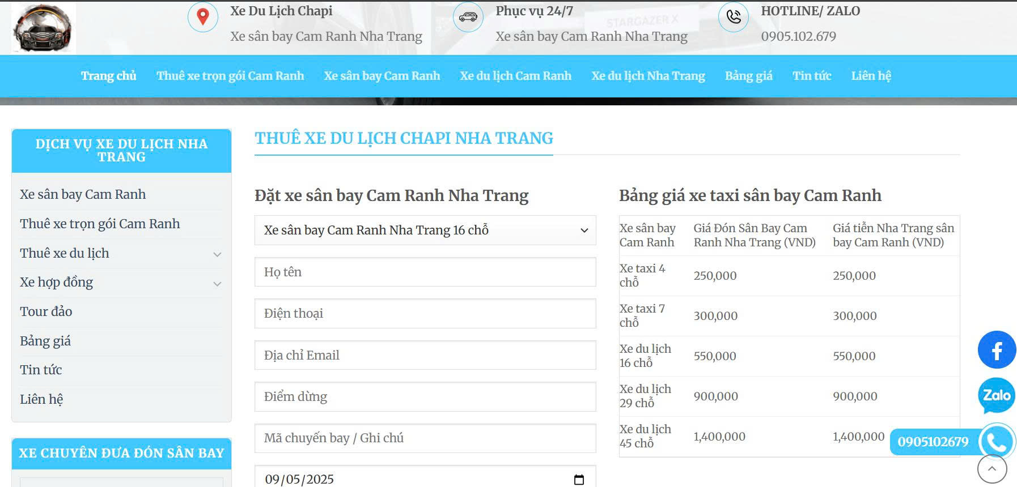Click the hotline phone icon in header
The height and width of the screenshot is (487, 1017).
click(x=733, y=17)
